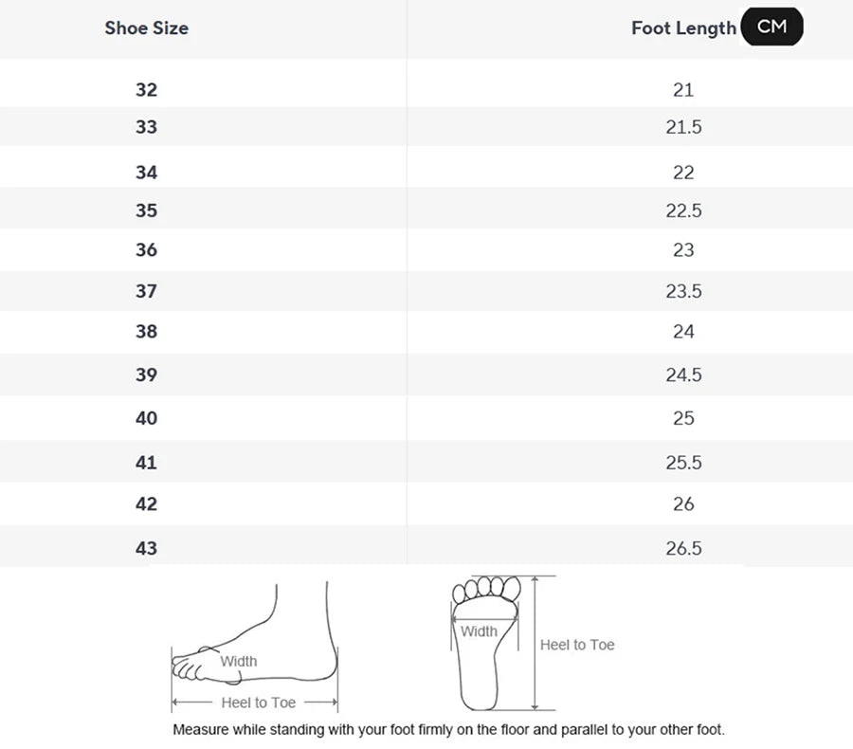Click the Shoe Size column header
The image size is (853, 749).
click(x=146, y=27)
